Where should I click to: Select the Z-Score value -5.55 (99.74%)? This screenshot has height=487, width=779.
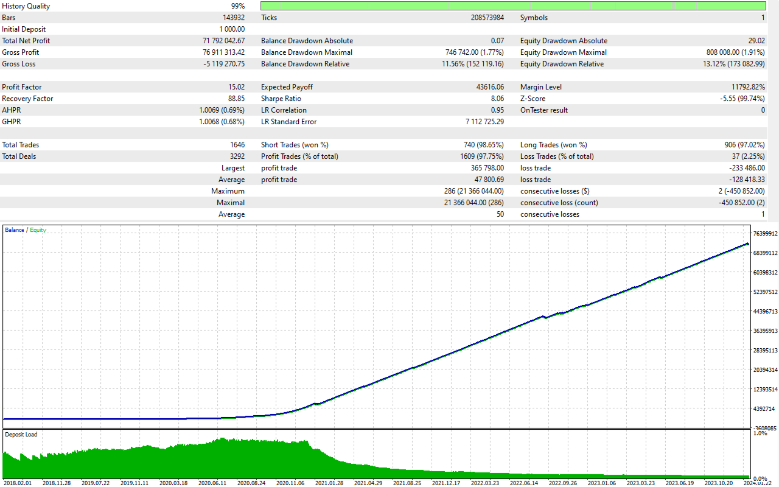(x=742, y=99)
